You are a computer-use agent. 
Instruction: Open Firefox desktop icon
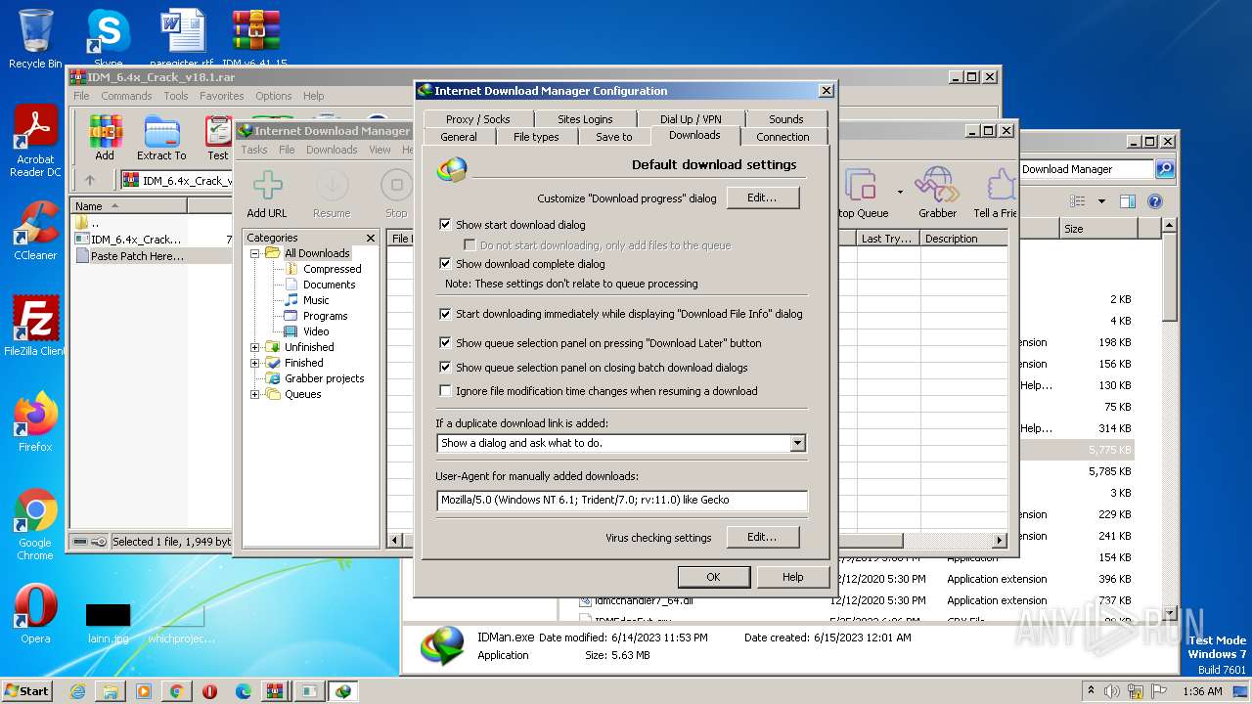point(35,422)
